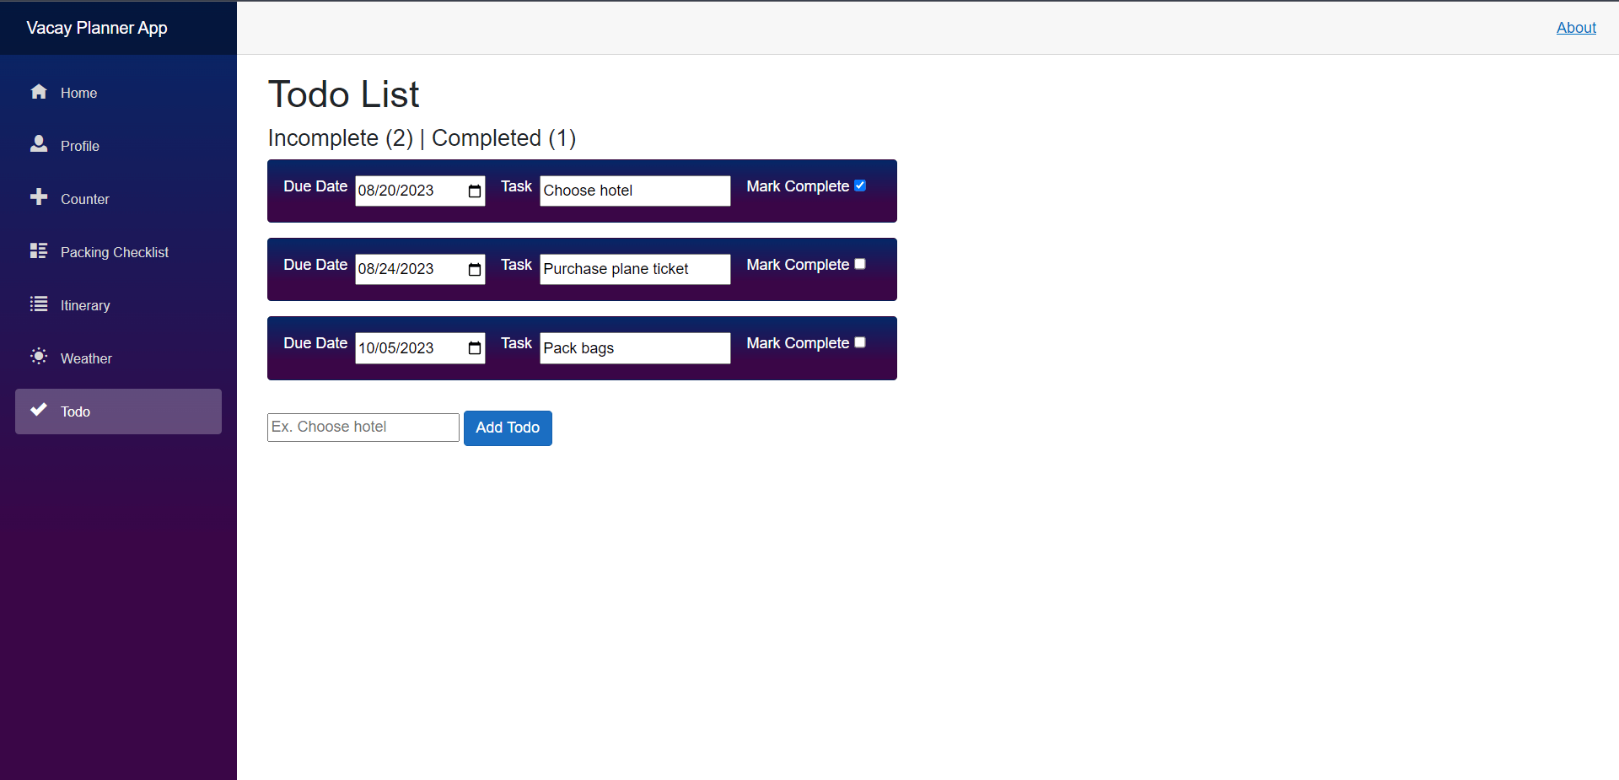Switch to the Todo section in navigation
The width and height of the screenshot is (1619, 780).
[74, 412]
